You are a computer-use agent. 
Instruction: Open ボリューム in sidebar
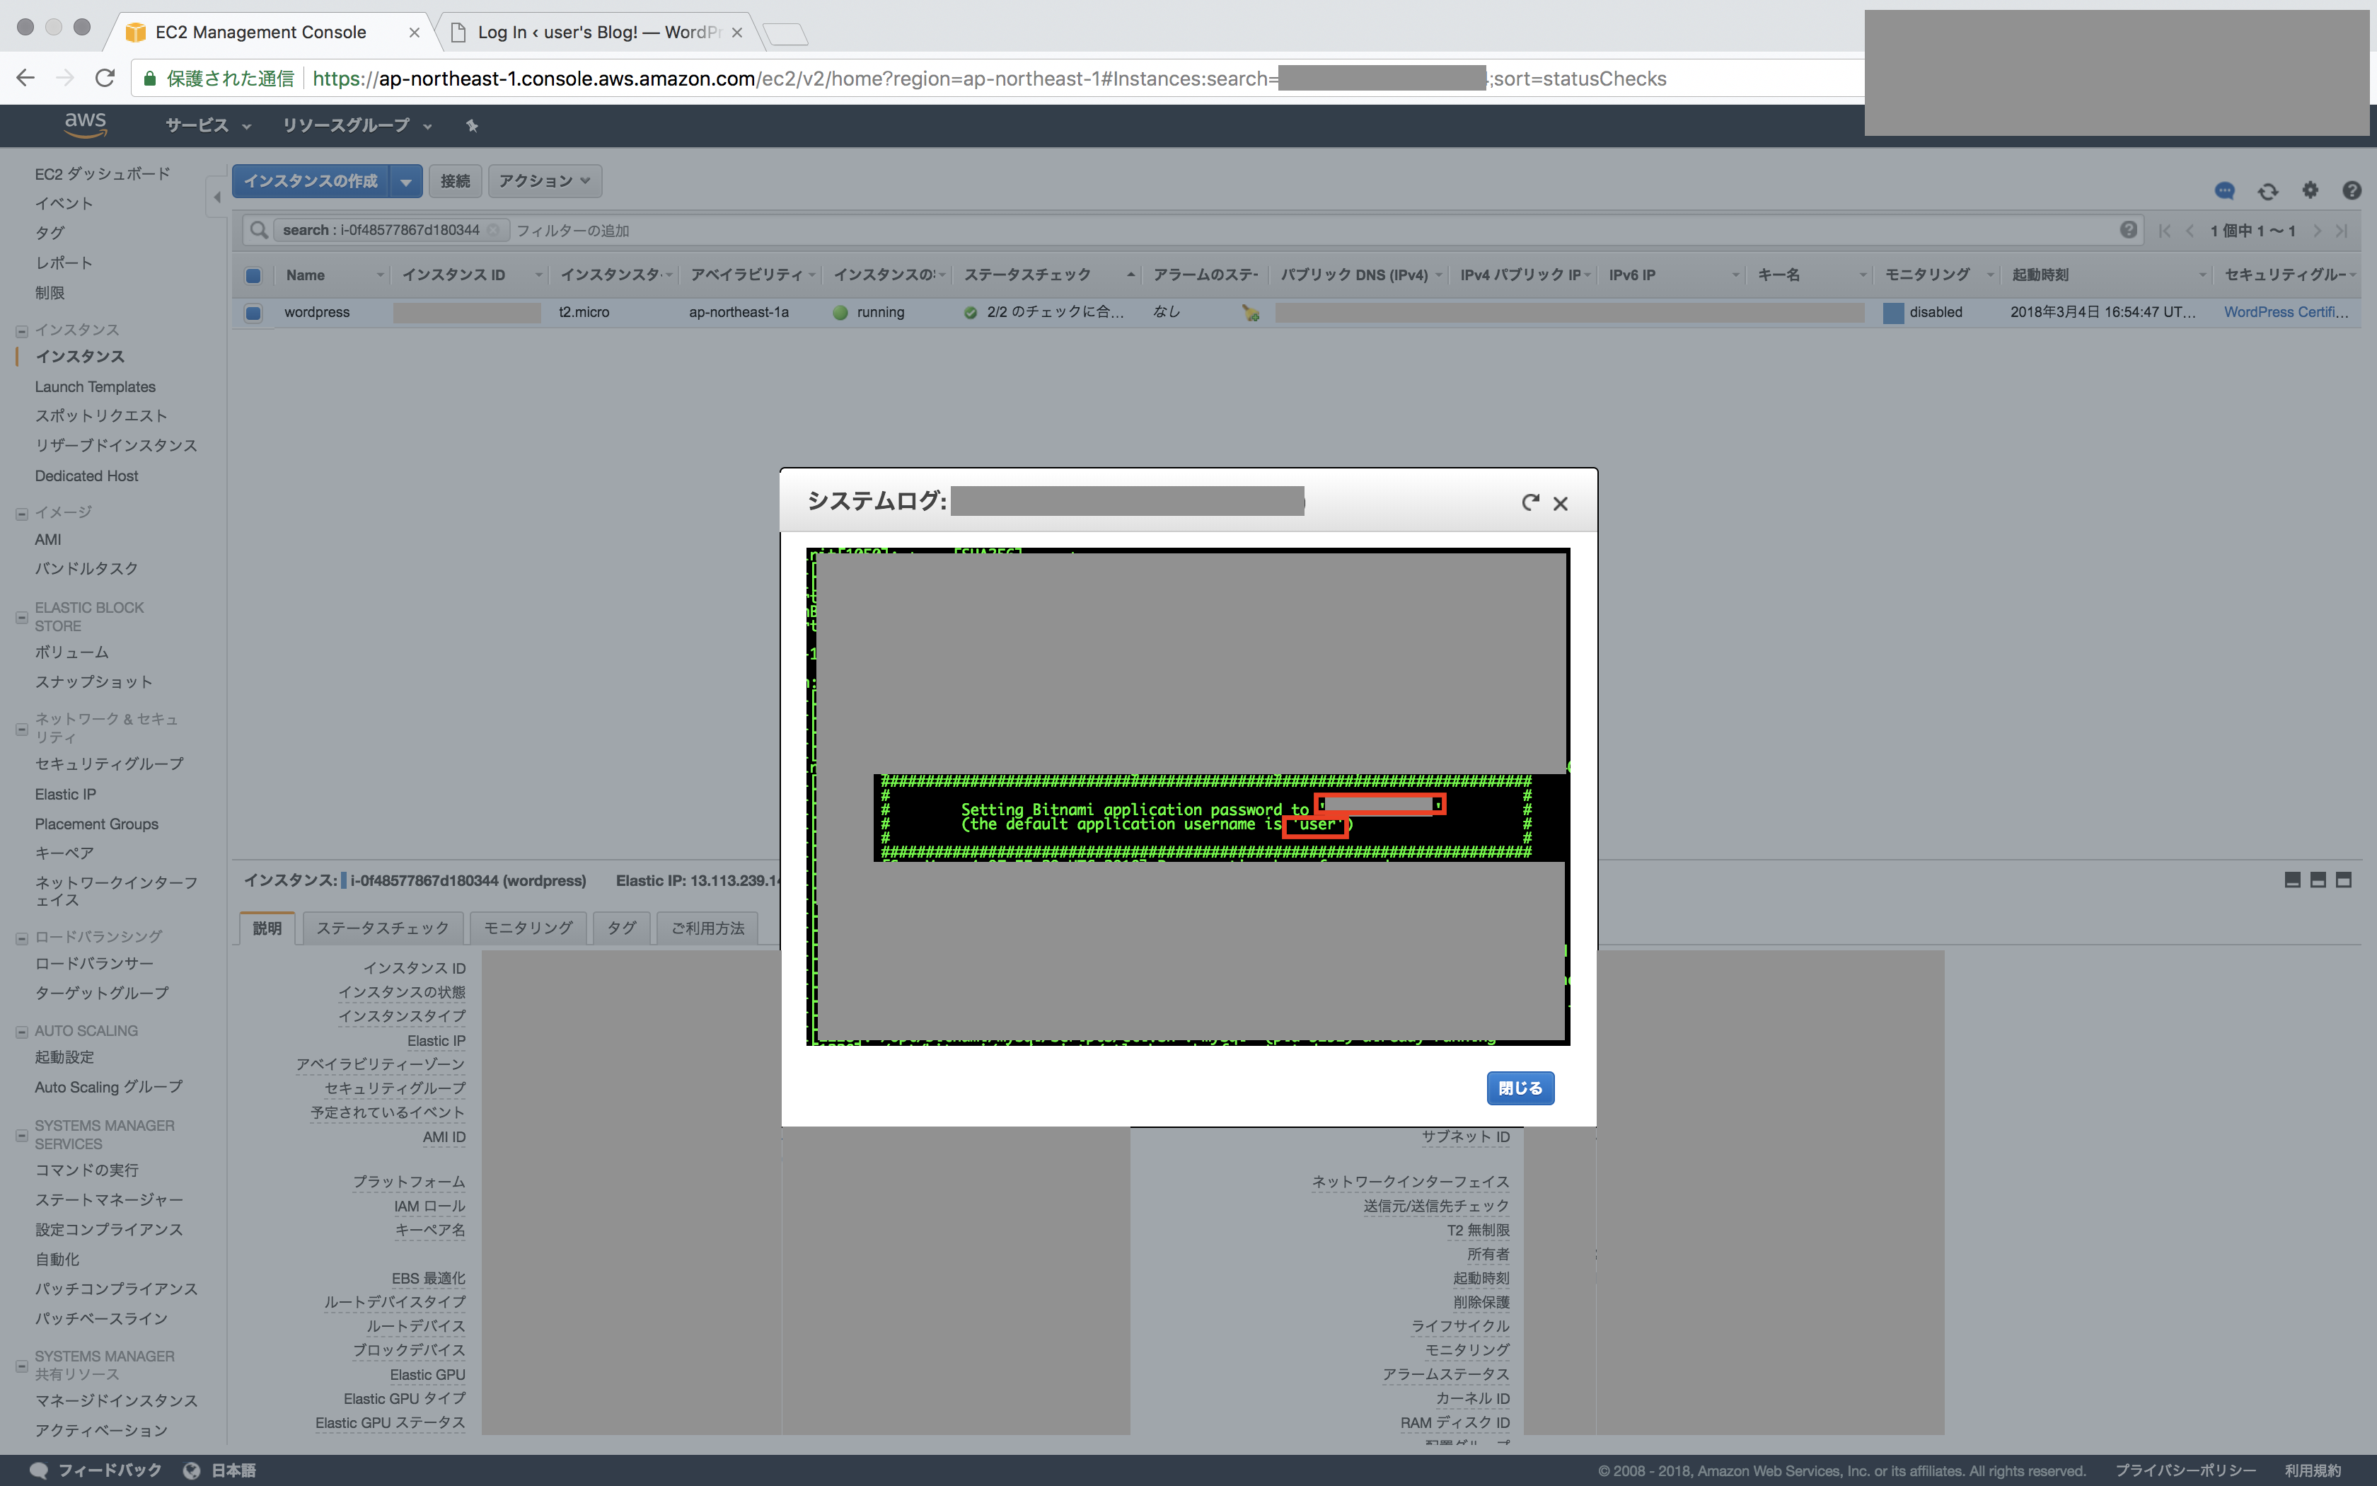[71, 652]
